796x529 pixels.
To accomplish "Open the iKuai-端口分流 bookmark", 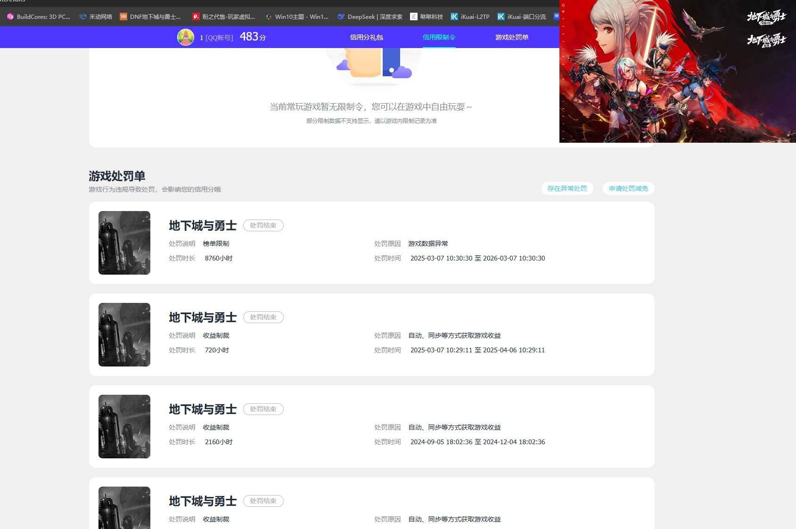I will pos(521,16).
